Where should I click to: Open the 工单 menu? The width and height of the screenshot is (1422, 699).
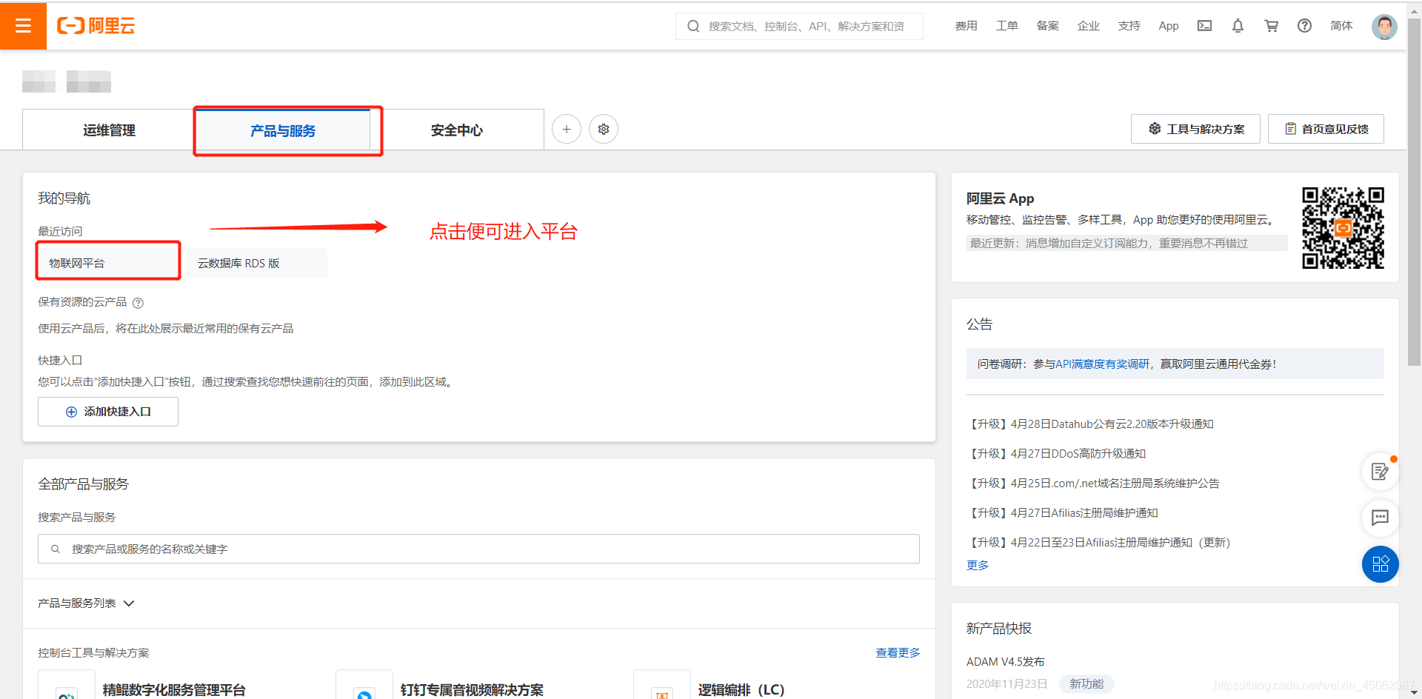coord(1007,26)
